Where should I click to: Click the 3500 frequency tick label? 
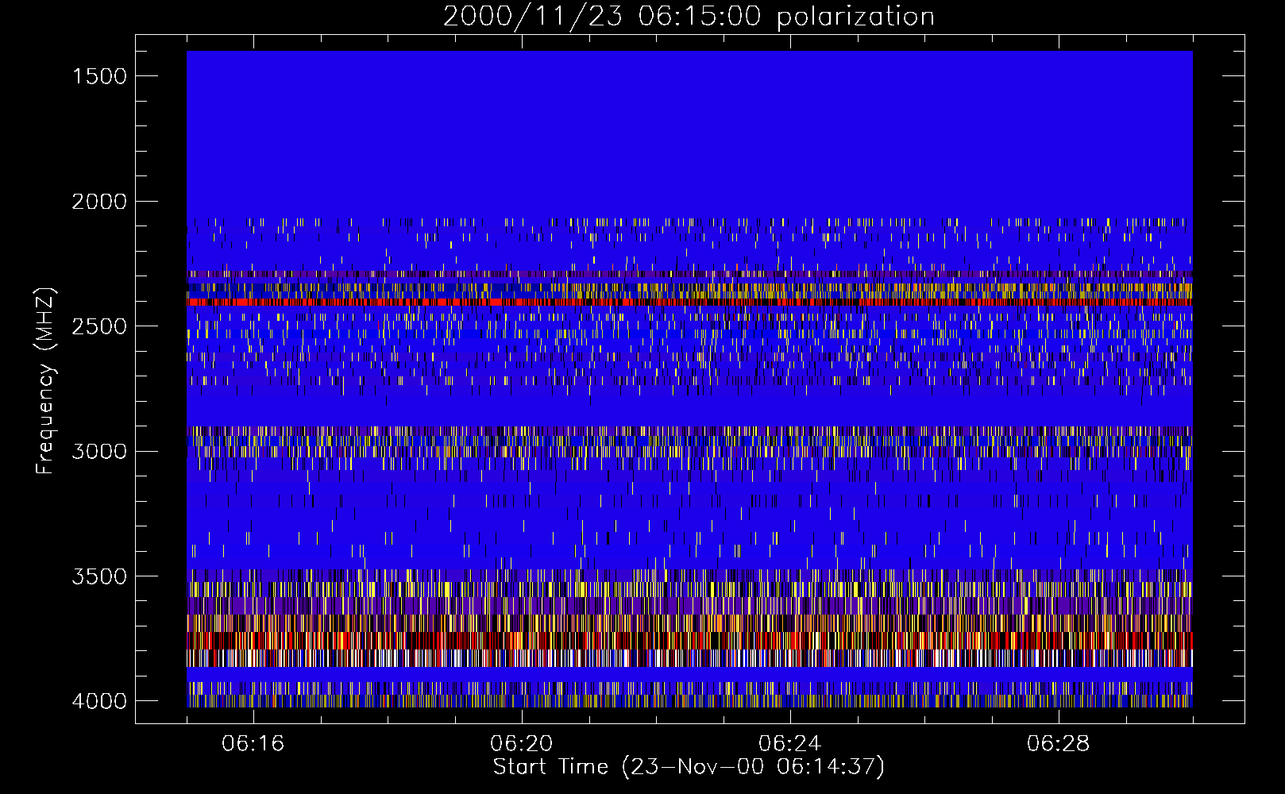tap(99, 576)
